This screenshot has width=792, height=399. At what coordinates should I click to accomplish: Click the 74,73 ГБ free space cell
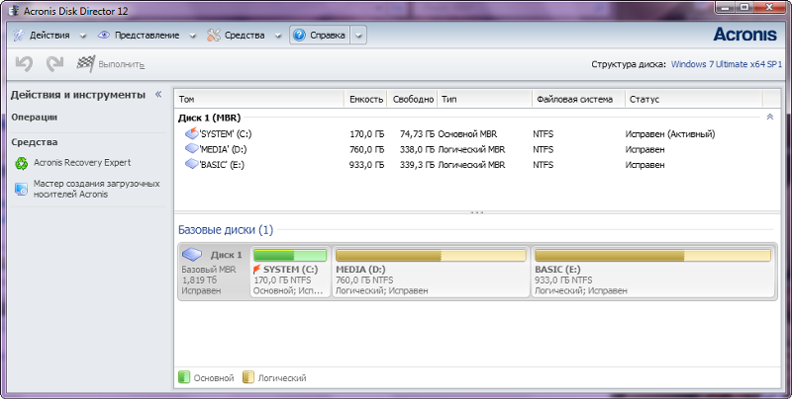417,134
